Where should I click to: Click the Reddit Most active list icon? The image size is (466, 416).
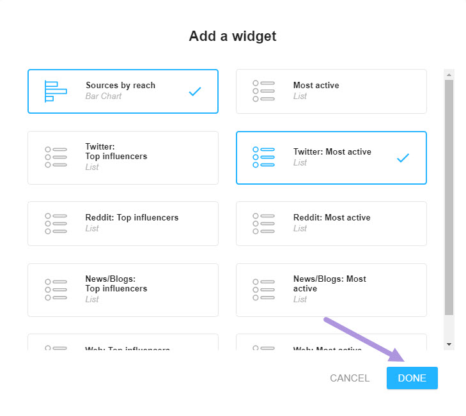[x=263, y=224]
